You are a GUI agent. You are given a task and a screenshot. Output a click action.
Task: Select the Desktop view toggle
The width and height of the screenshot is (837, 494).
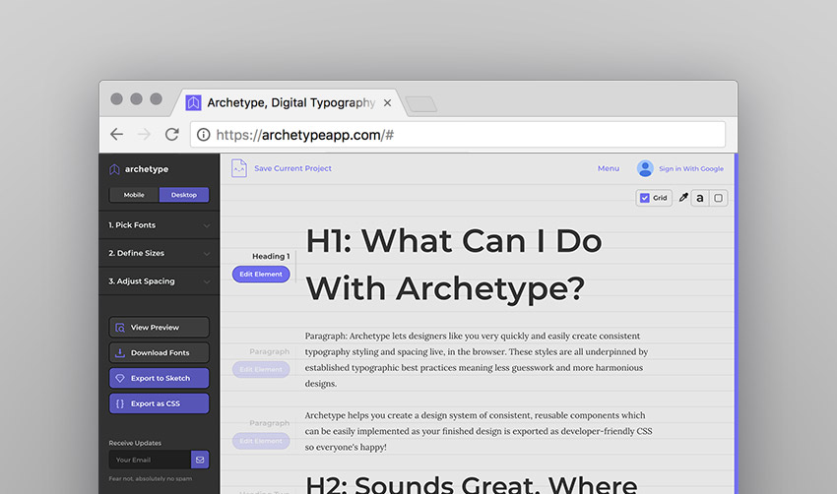pos(184,195)
